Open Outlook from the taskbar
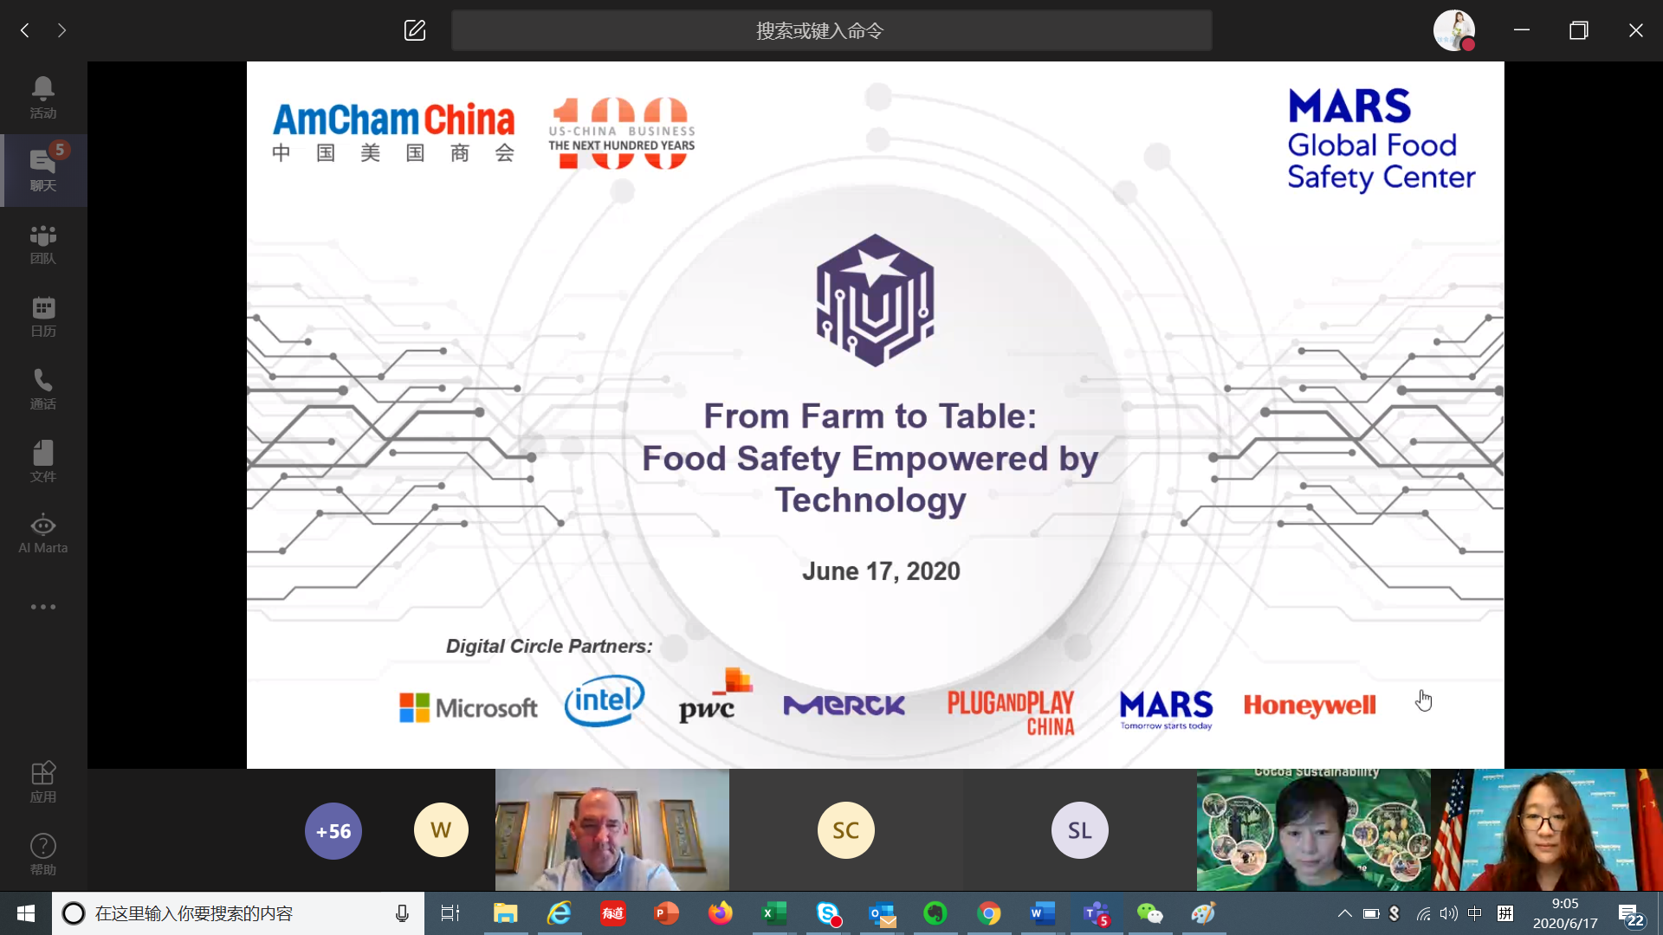Viewport: 1663px width, 935px height. point(882,913)
